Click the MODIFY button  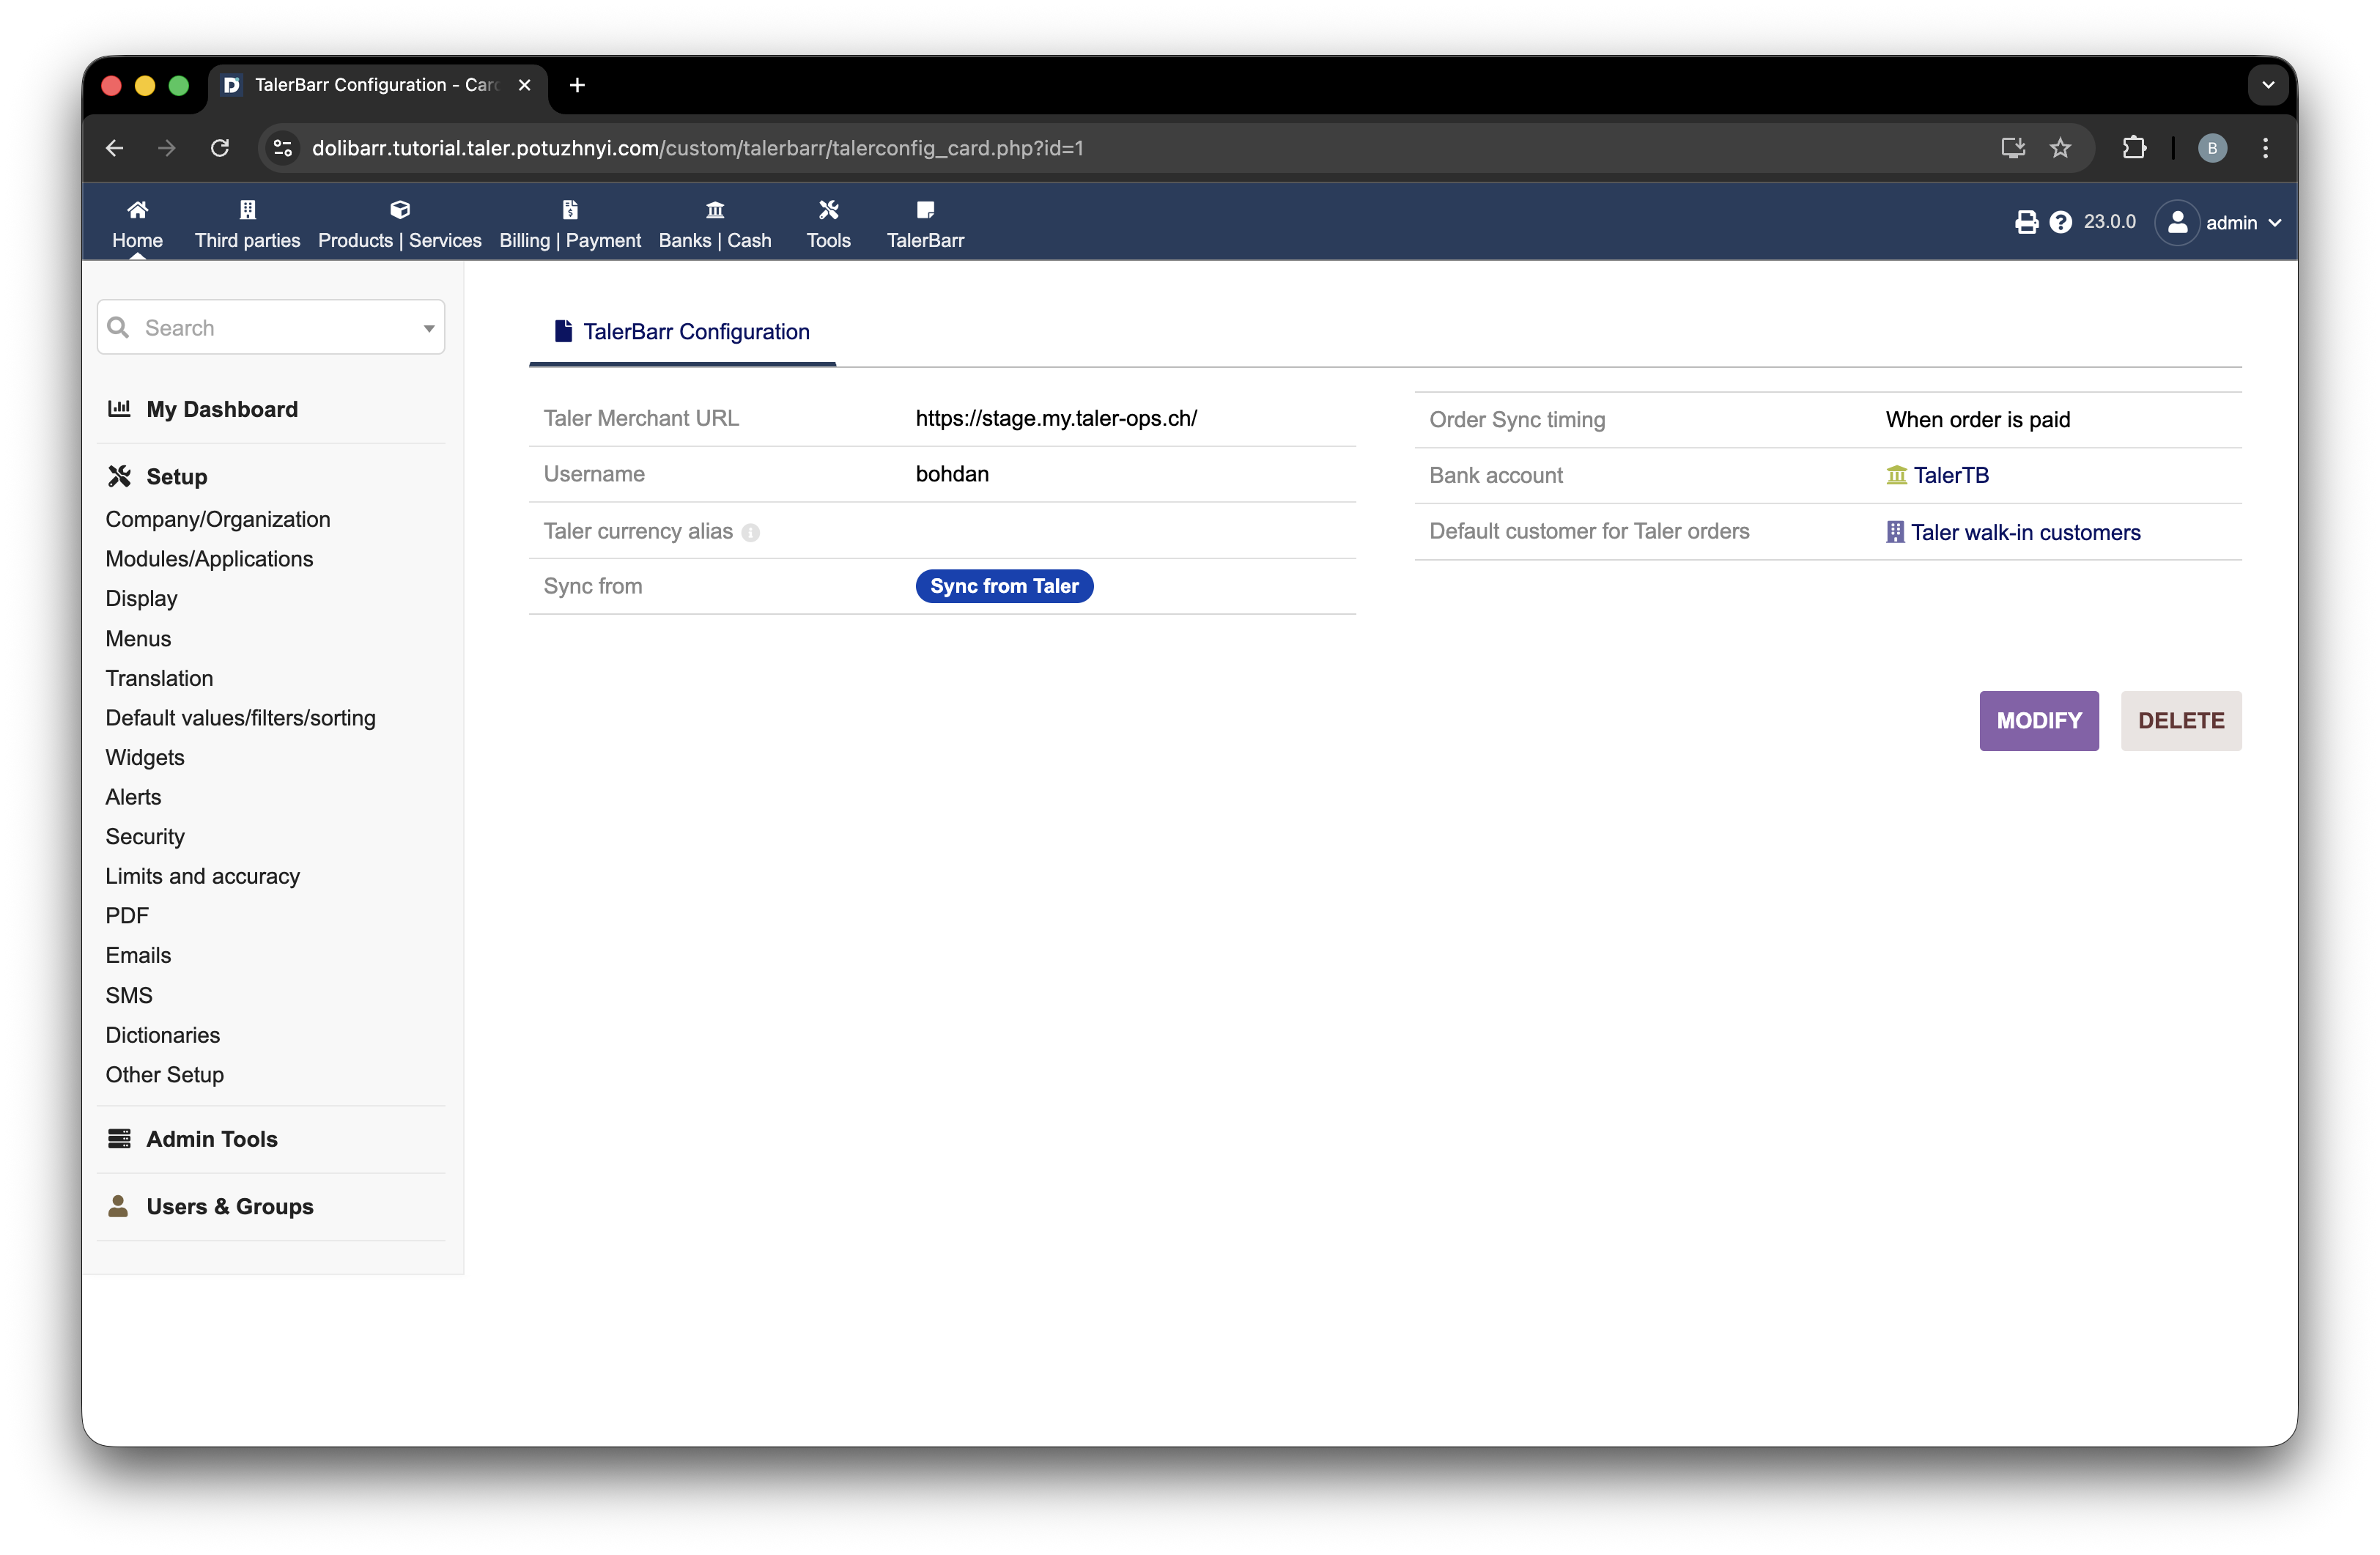2038,721
